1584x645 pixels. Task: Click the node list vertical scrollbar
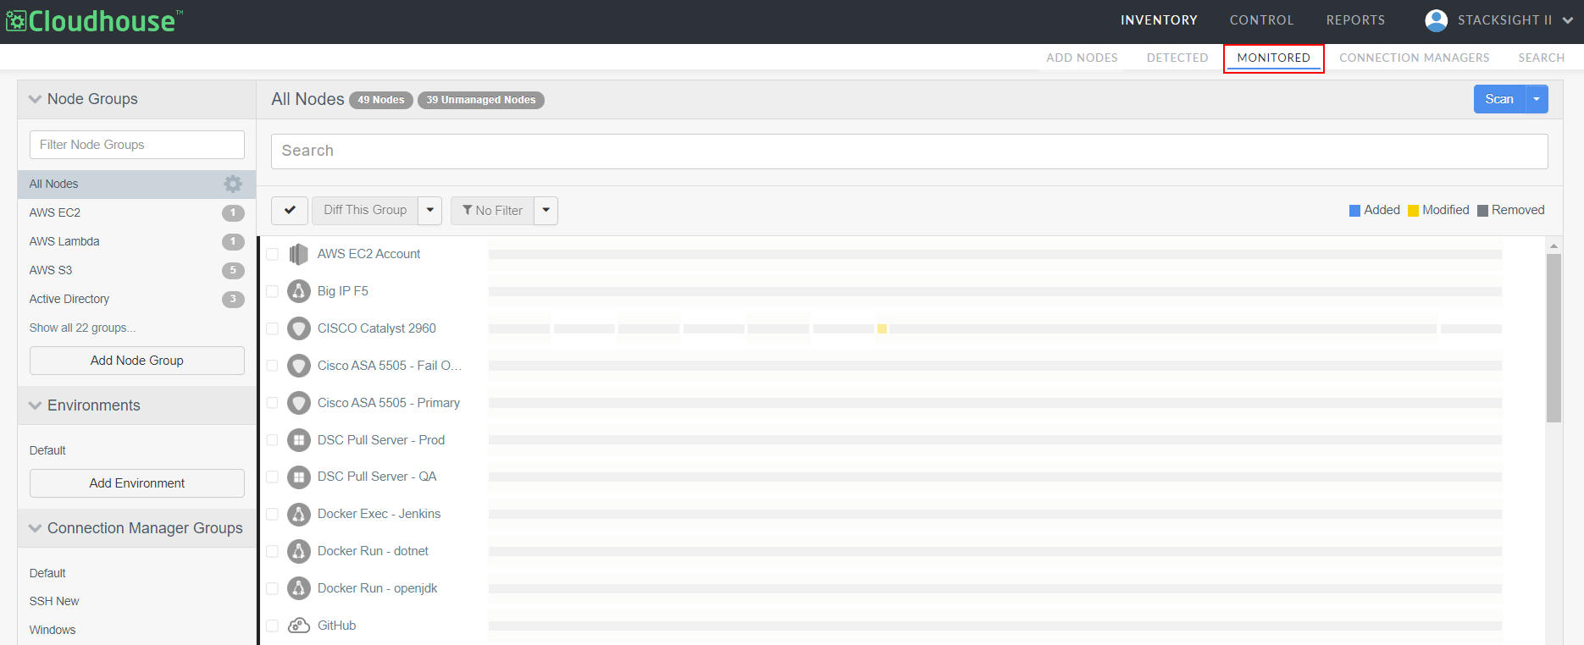click(x=1554, y=339)
